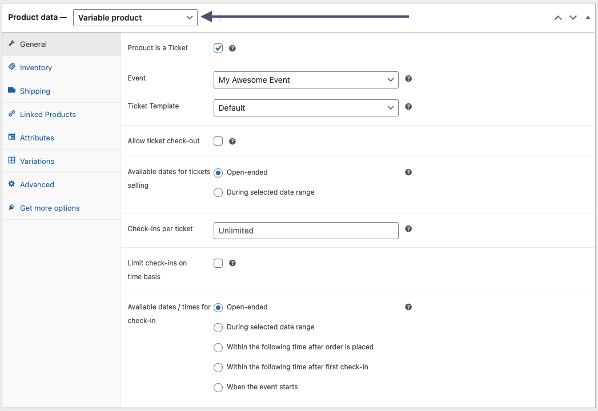Enable the Allow ticket check-out checkbox
Screen dimensions: 598x411
pyautogui.click(x=218, y=141)
